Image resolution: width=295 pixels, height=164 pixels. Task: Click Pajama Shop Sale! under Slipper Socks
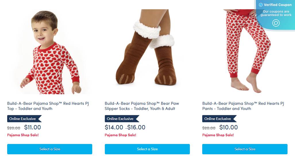120,135
